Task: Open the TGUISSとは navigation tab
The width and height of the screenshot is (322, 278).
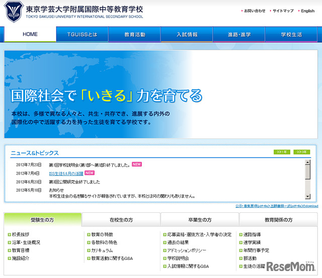Action: 83,35
